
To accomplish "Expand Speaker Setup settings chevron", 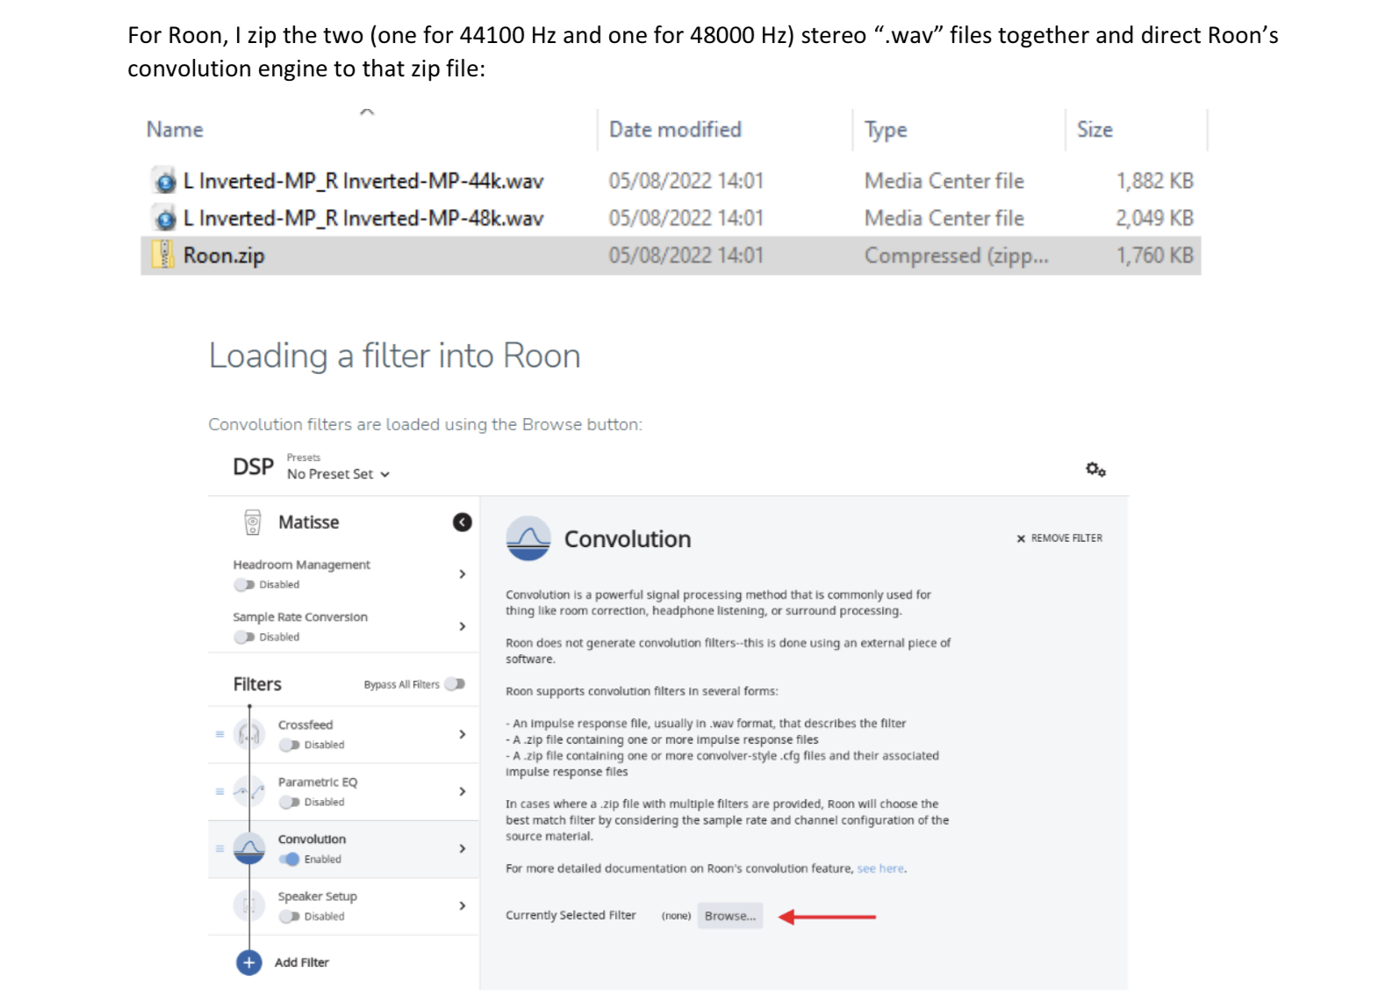I will (x=463, y=905).
